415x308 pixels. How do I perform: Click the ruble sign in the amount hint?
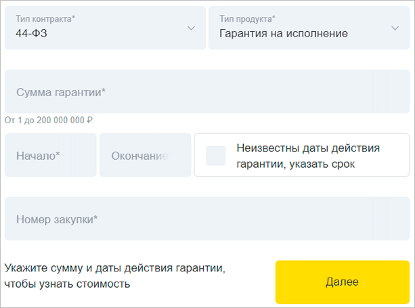coord(90,120)
